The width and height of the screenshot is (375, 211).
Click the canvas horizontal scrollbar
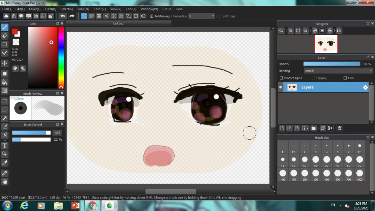[x=171, y=191]
